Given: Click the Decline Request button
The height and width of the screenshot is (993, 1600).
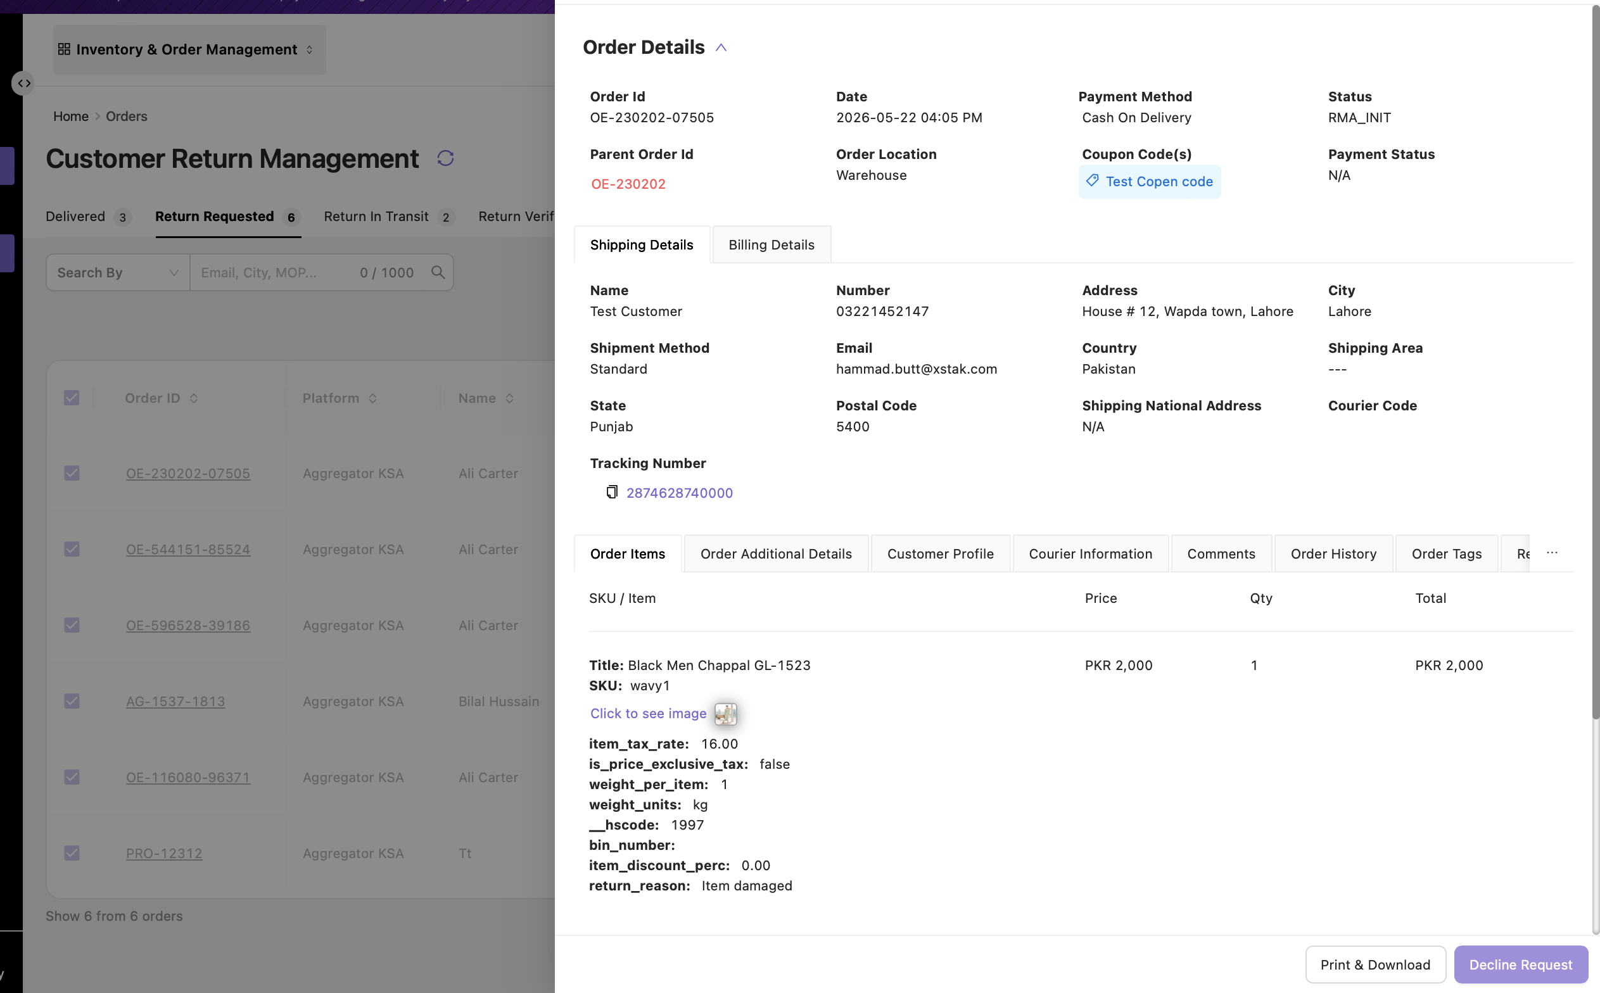Looking at the screenshot, I should [1521, 964].
